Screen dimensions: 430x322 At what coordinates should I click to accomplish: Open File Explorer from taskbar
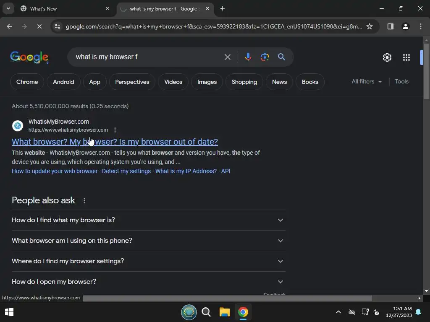[224, 312]
